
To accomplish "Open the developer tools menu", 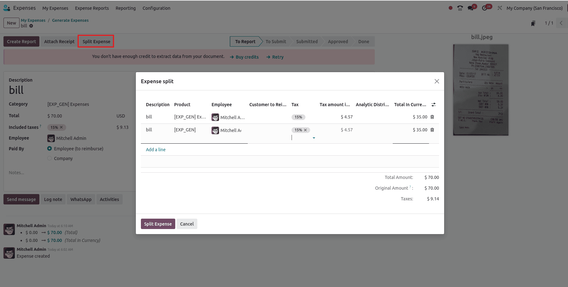I will [x=500, y=8].
